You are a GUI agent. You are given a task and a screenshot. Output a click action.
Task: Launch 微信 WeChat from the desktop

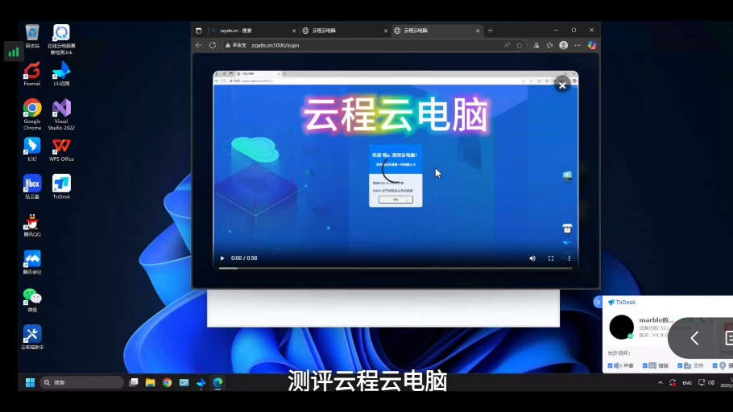(x=32, y=300)
